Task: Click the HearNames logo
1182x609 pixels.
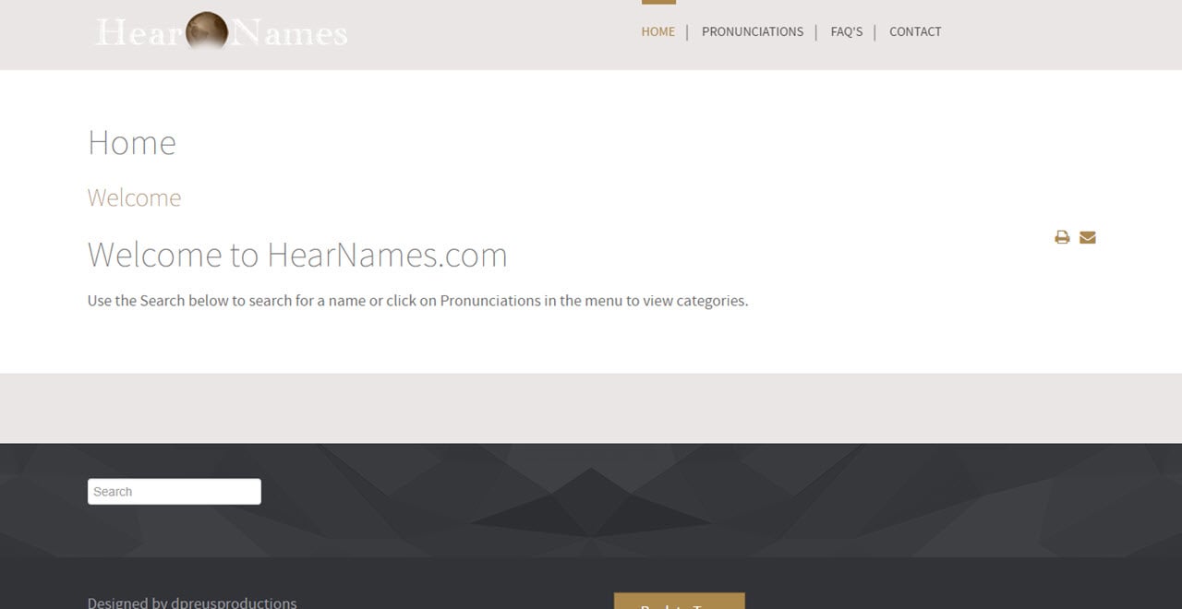Action: coord(222,32)
